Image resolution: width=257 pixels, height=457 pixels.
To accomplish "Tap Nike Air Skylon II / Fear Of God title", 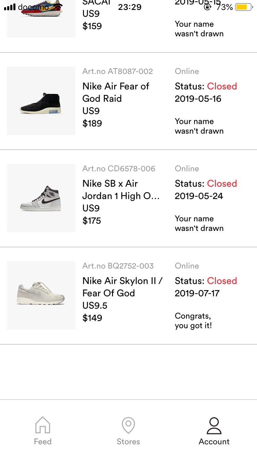I will (122, 287).
